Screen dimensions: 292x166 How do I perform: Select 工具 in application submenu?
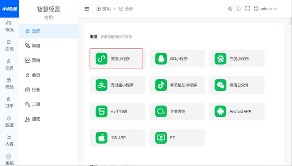tap(48, 104)
